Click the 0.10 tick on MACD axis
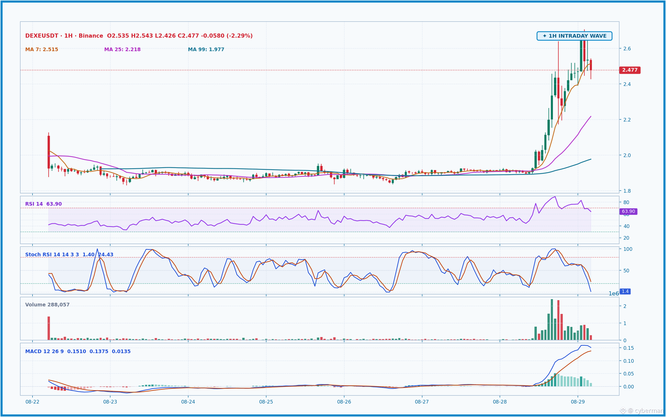This screenshot has width=666, height=417. pos(629,361)
